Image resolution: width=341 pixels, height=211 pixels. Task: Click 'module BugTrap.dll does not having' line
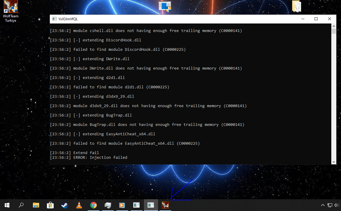pyautogui.click(x=147, y=124)
